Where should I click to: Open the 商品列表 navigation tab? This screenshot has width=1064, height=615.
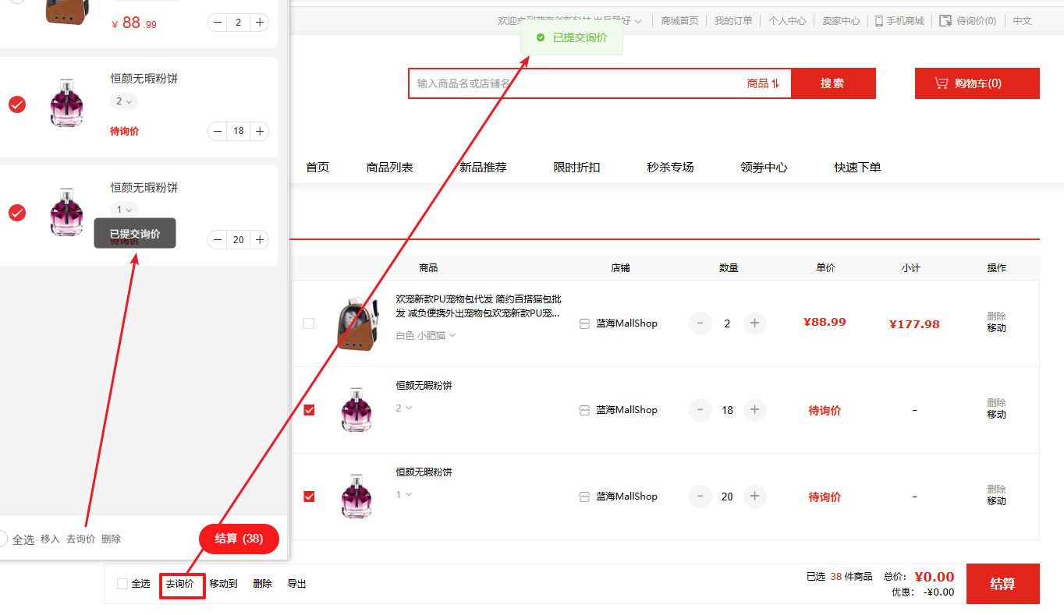(390, 168)
